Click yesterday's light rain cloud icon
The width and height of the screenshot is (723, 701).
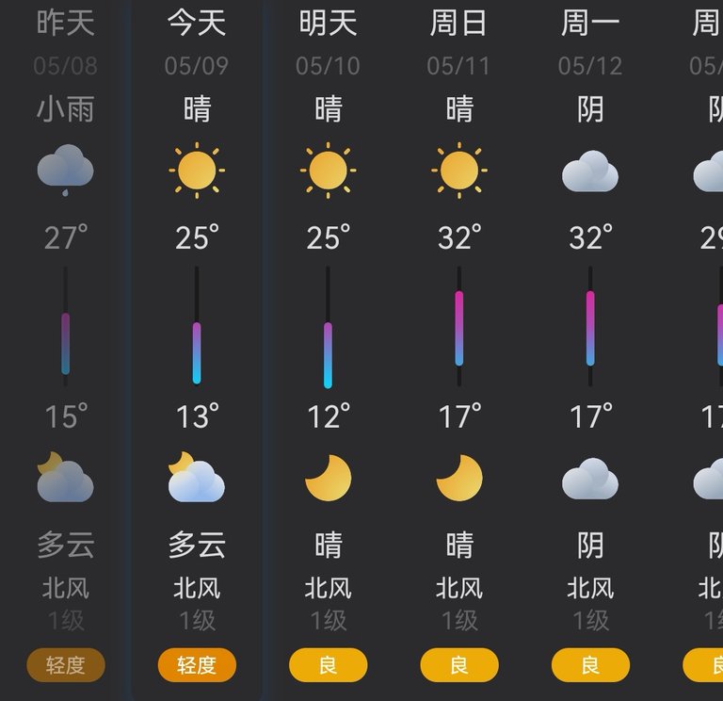(65, 171)
